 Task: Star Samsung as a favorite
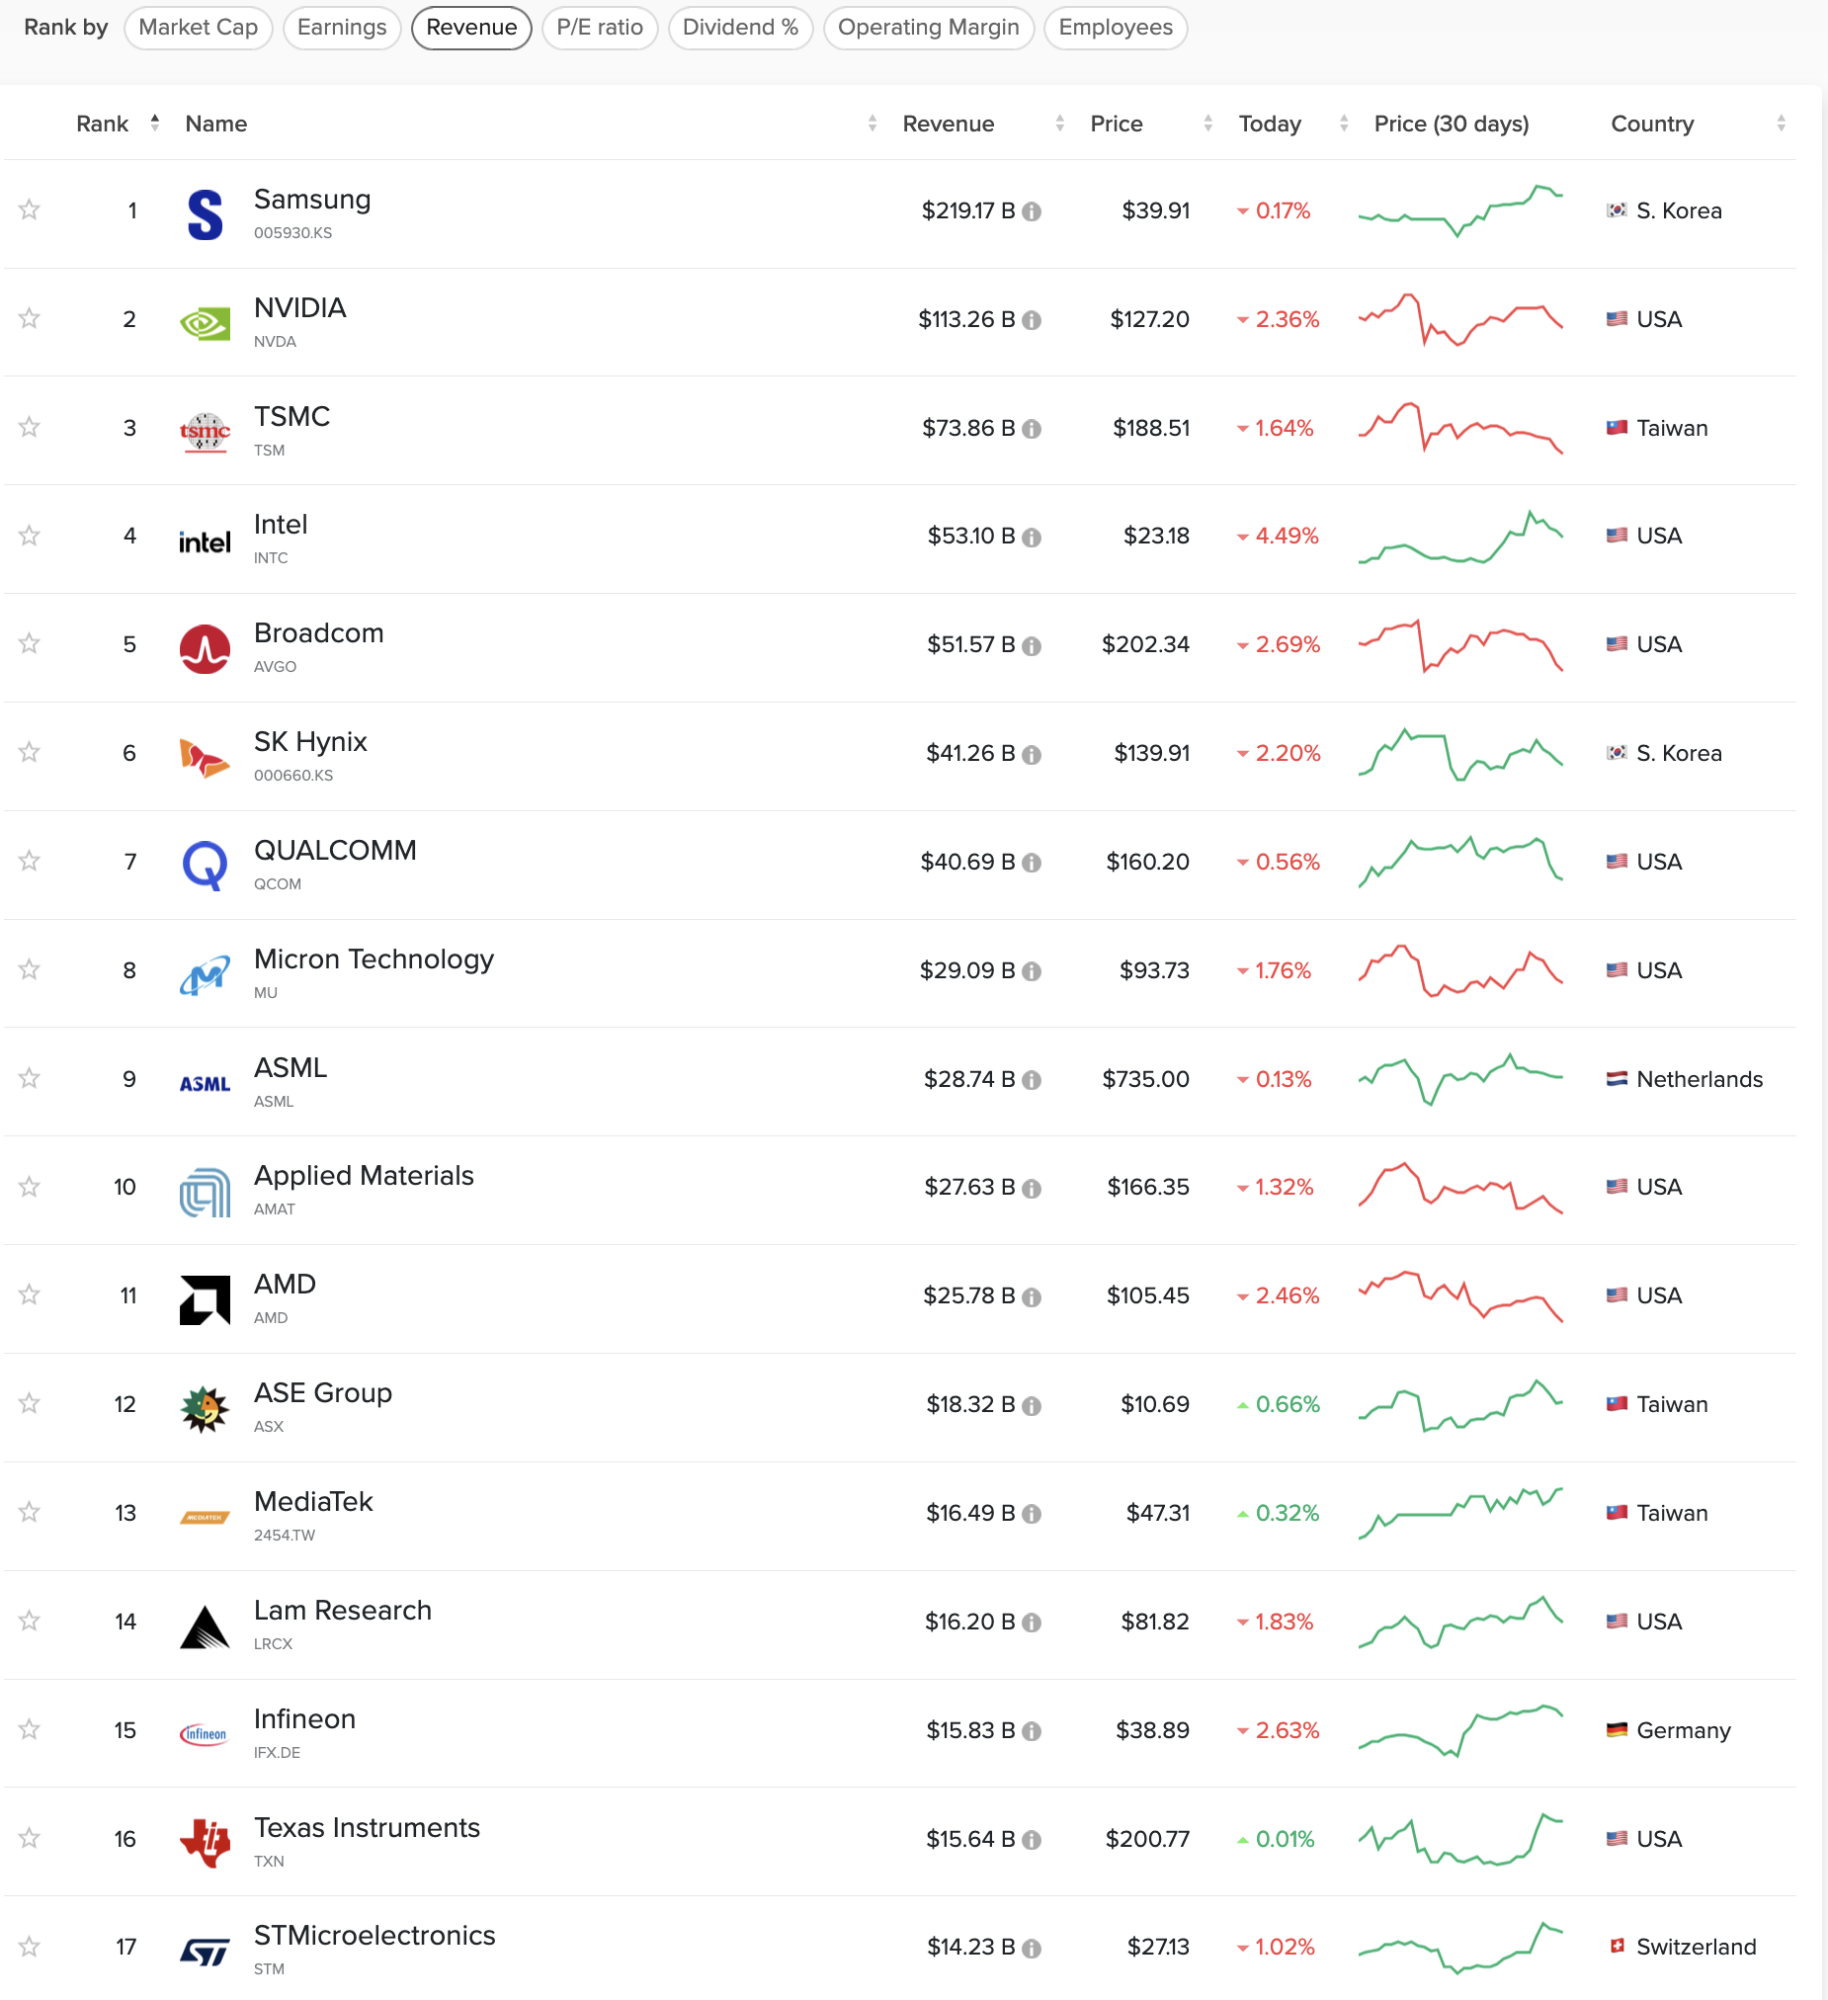(30, 209)
